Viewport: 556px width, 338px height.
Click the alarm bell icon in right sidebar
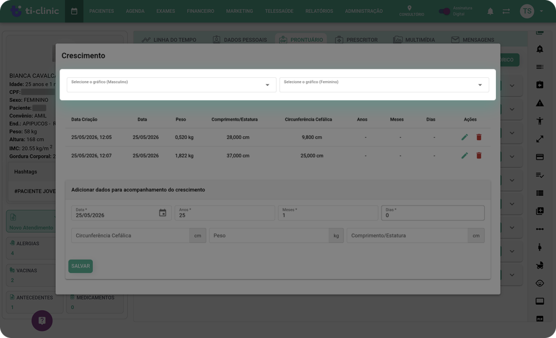tap(540, 49)
